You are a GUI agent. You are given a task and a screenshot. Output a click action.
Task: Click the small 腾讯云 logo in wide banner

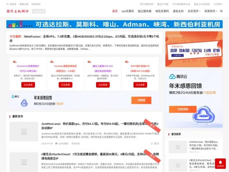pyautogui.click(x=15, y=97)
